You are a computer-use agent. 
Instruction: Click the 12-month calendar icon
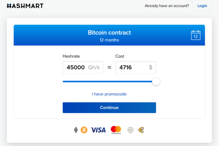(196, 35)
